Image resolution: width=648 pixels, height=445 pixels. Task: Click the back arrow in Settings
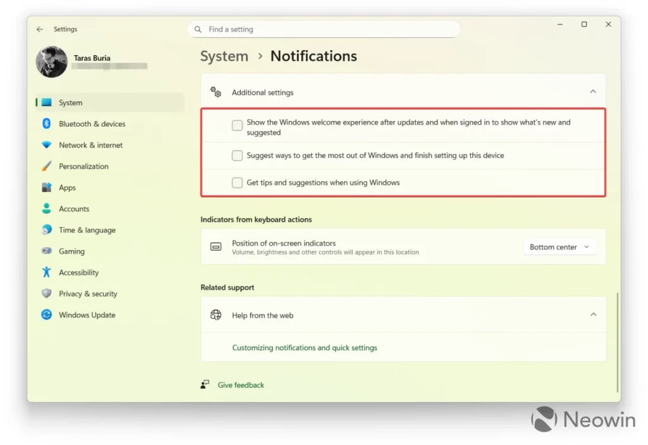click(40, 29)
